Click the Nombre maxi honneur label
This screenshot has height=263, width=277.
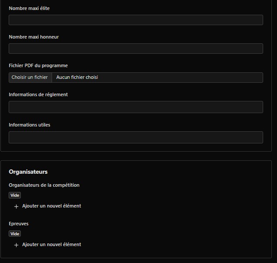coord(34,37)
